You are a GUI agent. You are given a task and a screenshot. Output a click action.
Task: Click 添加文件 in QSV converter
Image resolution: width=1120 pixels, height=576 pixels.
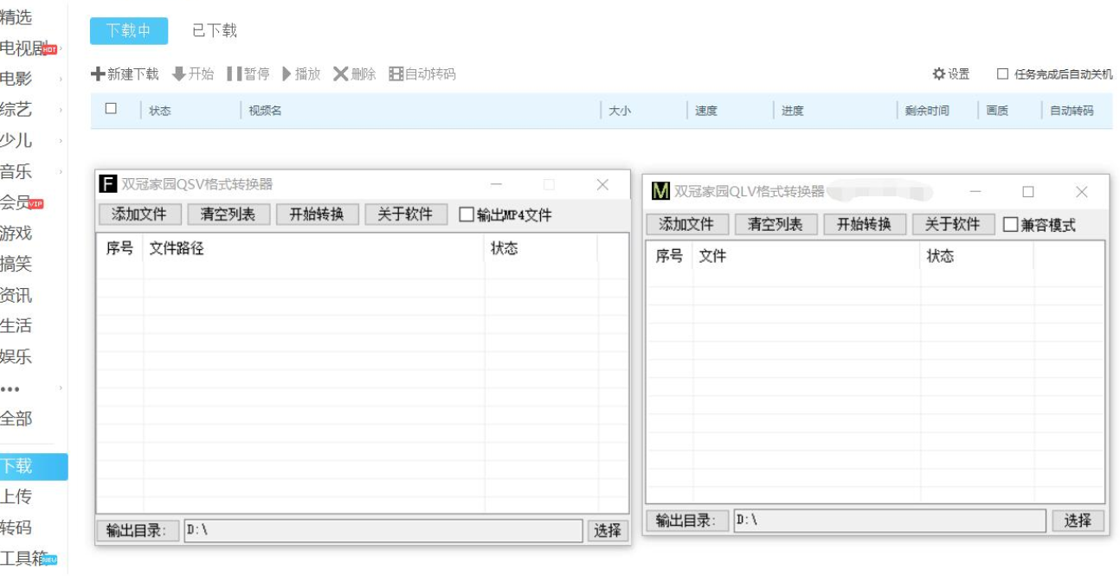(x=139, y=214)
